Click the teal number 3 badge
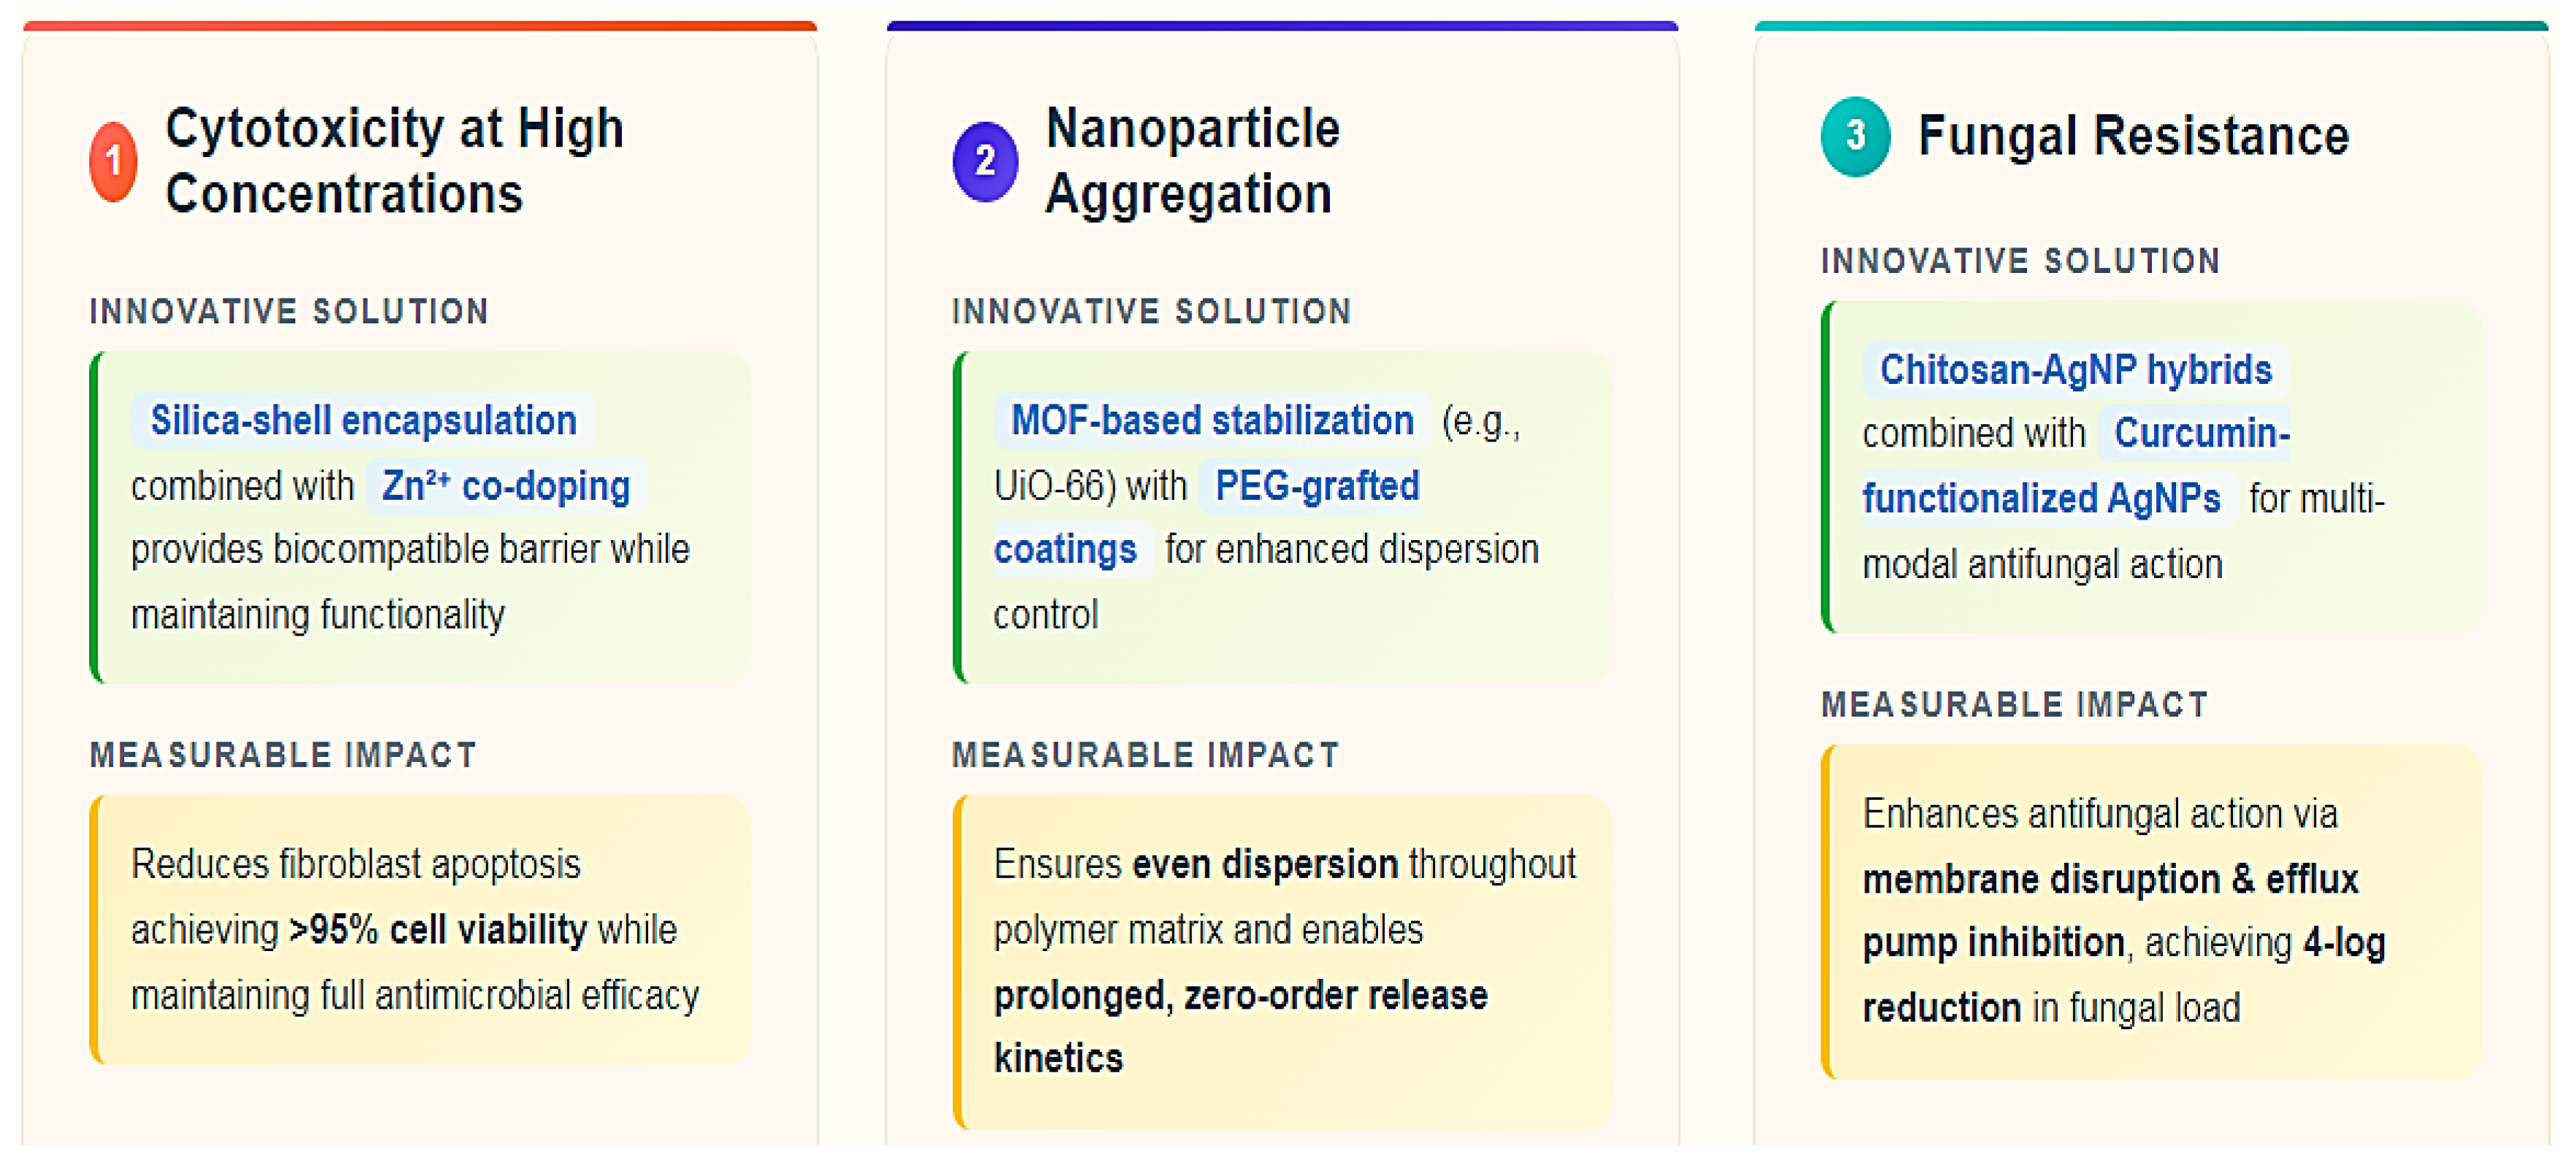This screenshot has width=2576, height=1173. (1855, 136)
